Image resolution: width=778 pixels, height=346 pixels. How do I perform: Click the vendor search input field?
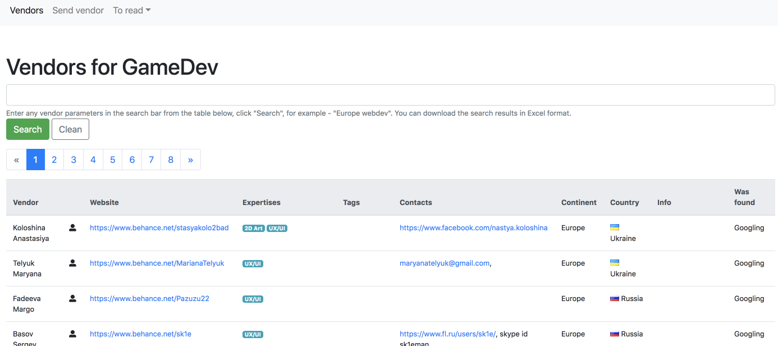tap(390, 95)
